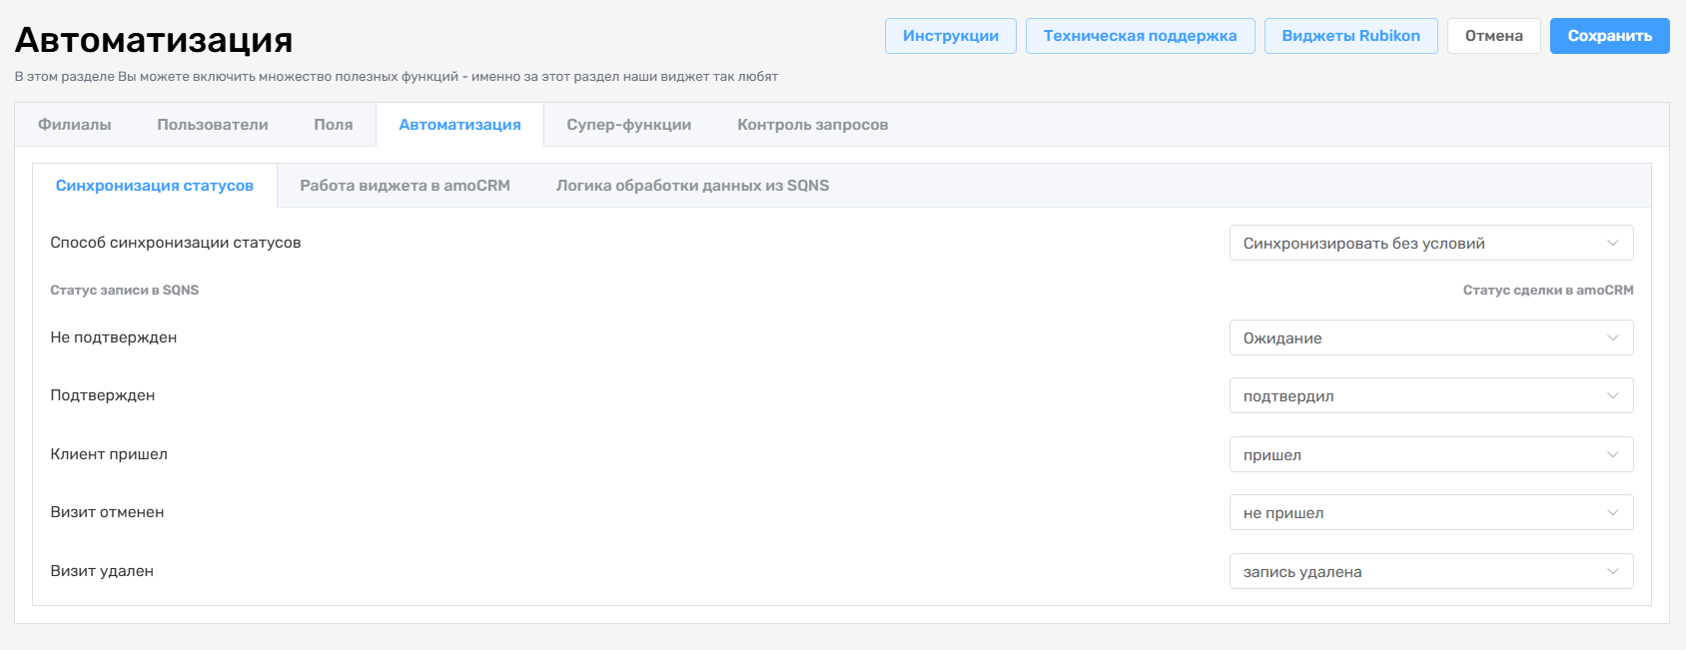Select Синхронизация статусов sub-tab
1686x650 pixels.
click(x=155, y=186)
